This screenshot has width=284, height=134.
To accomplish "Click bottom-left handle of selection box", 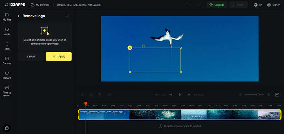I will click(x=130, y=72).
